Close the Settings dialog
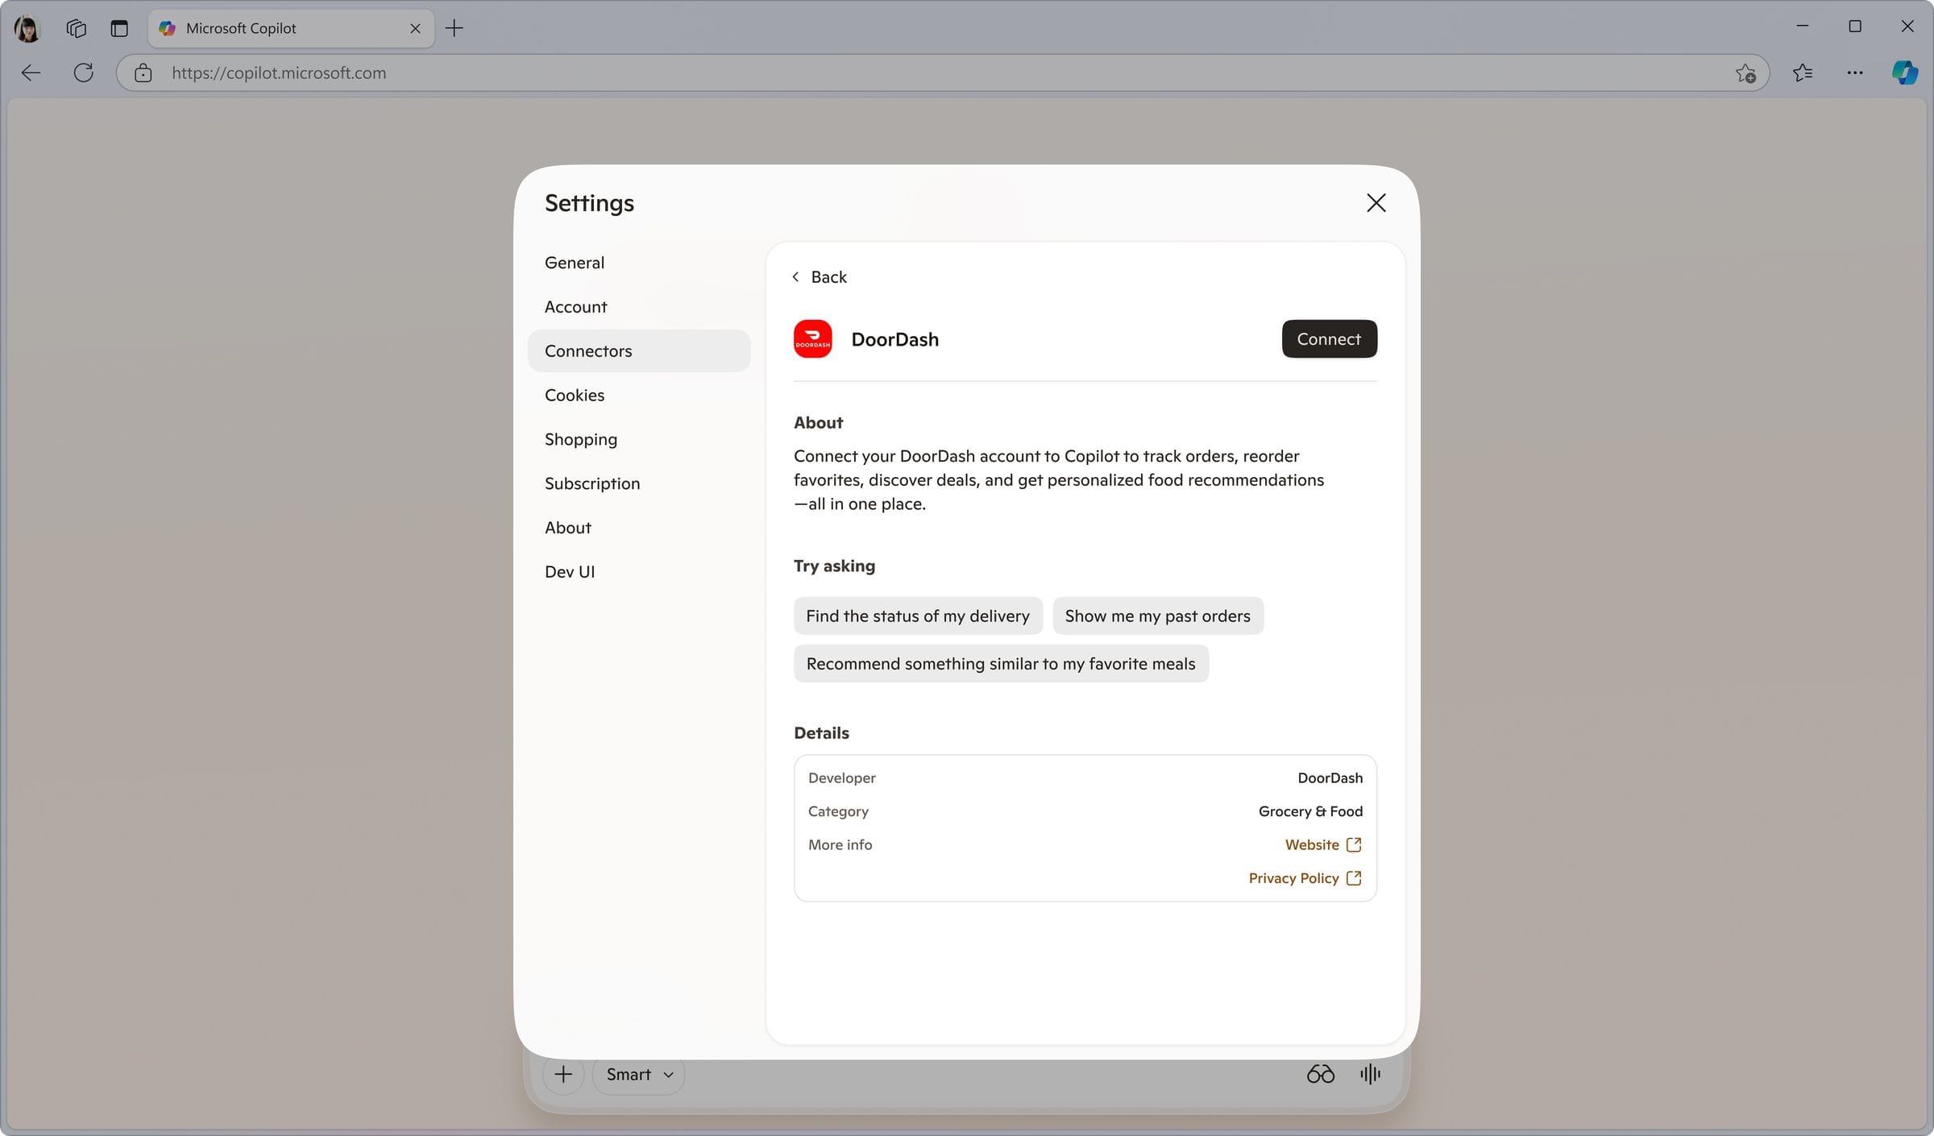Viewport: 1934px width, 1136px height. tap(1376, 203)
